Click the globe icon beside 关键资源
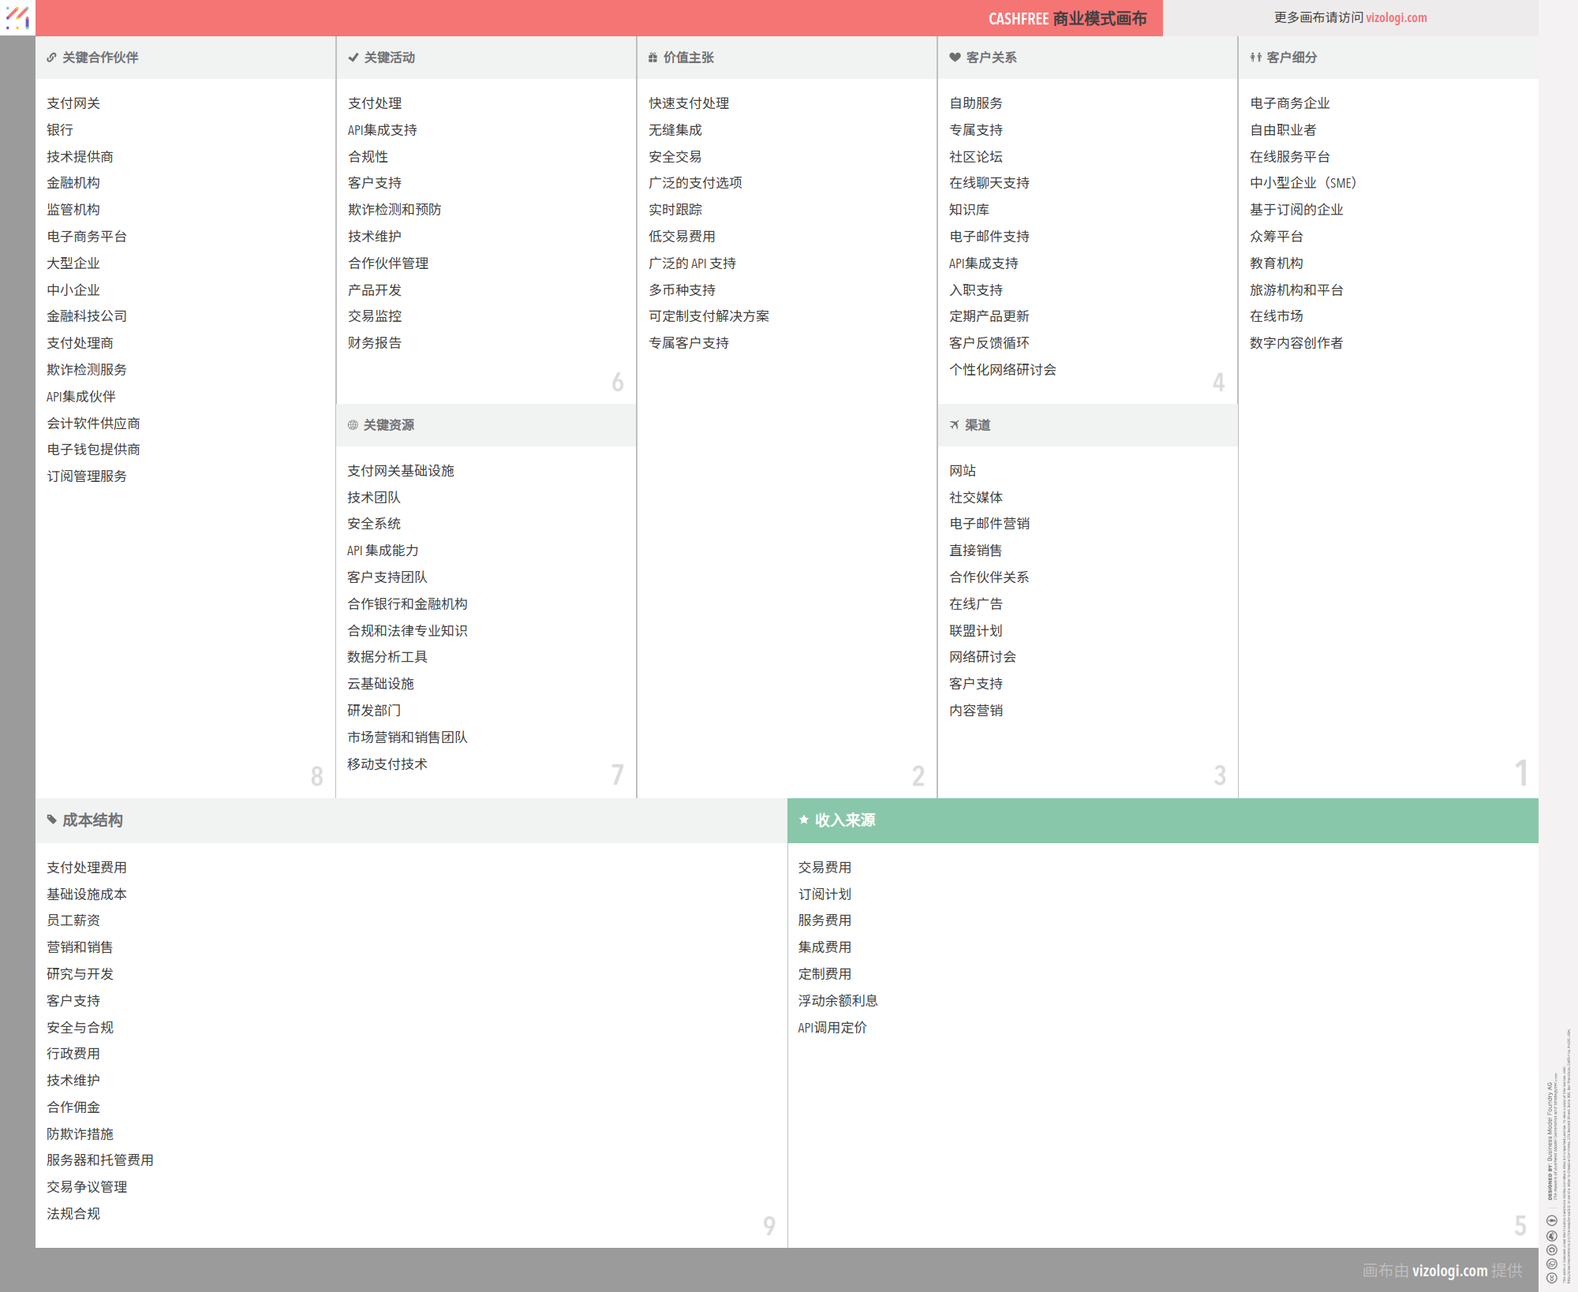Viewport: 1578px width, 1292px height. pos(353,425)
